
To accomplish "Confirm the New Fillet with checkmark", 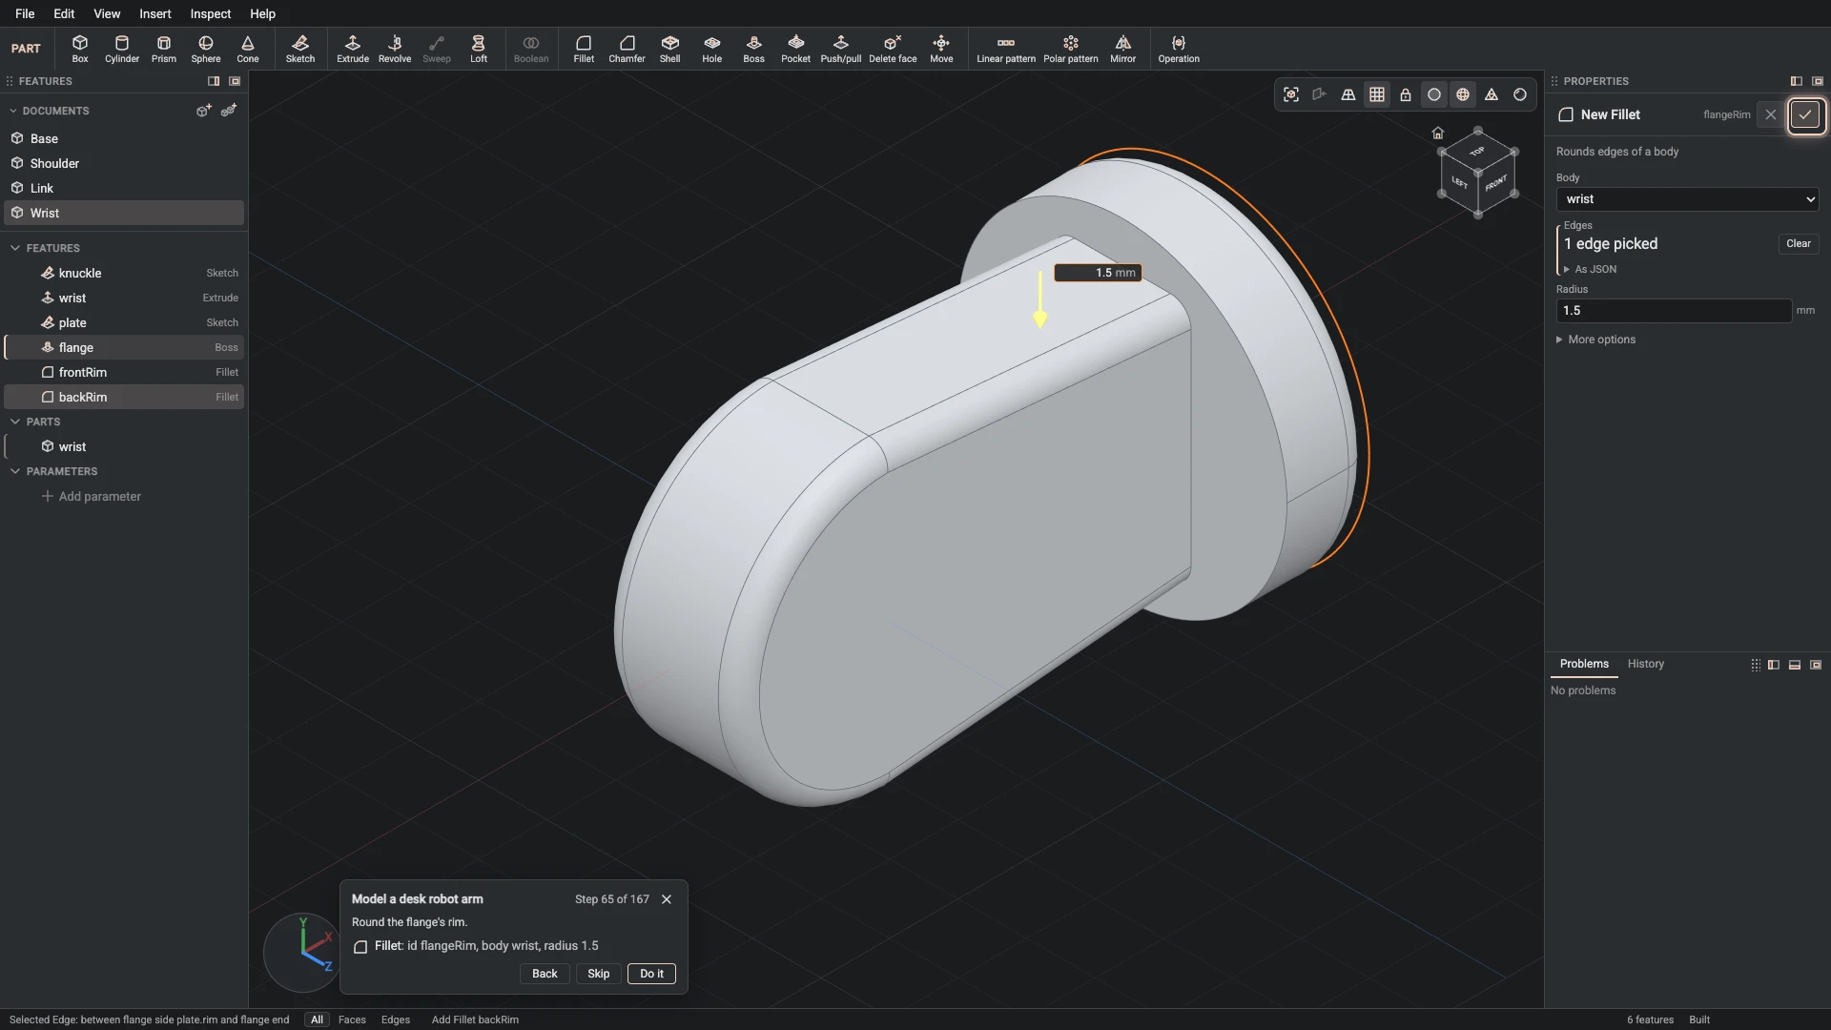I will (1805, 114).
